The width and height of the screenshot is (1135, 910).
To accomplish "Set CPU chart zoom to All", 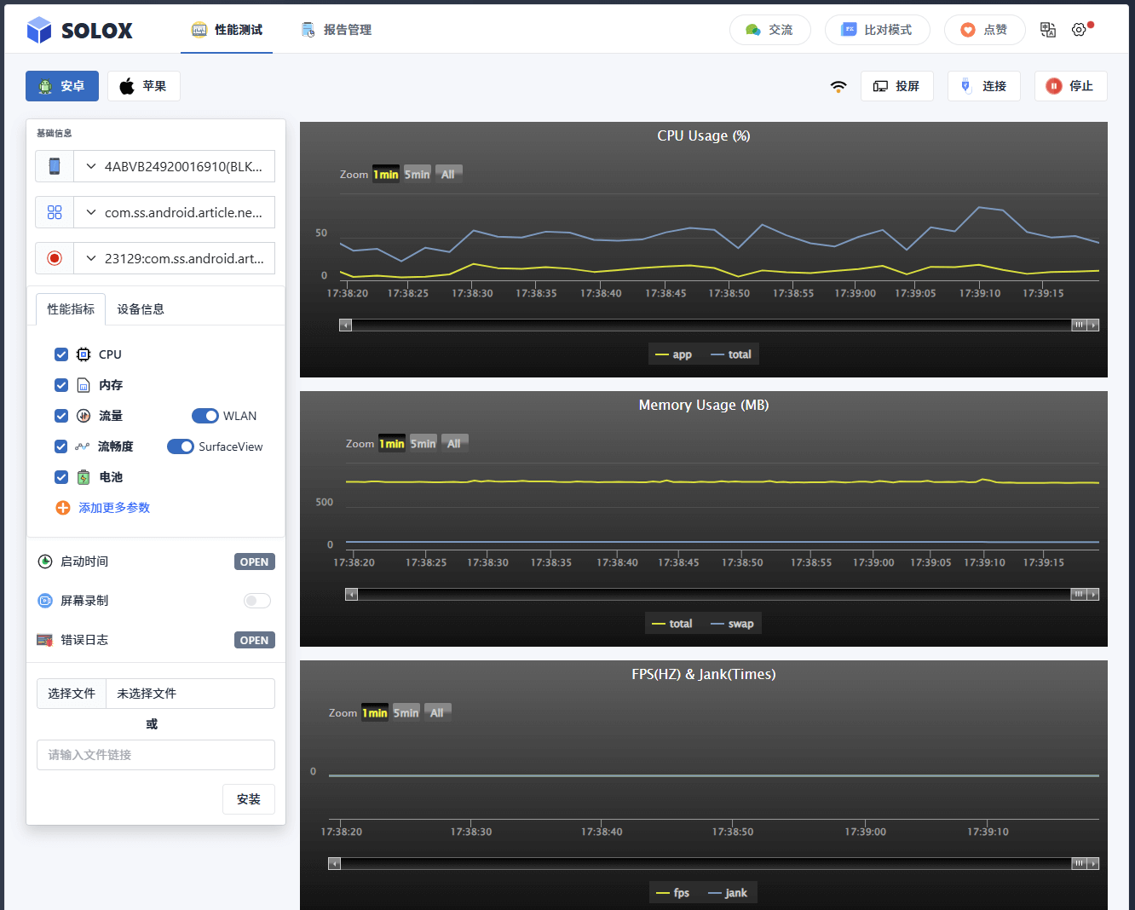I will click(x=448, y=174).
